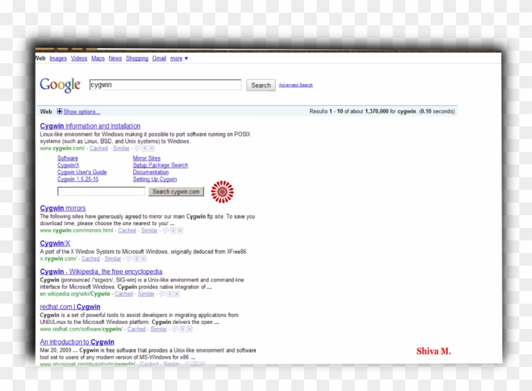
Task: Focus the main Google search box
Action: coord(165,85)
